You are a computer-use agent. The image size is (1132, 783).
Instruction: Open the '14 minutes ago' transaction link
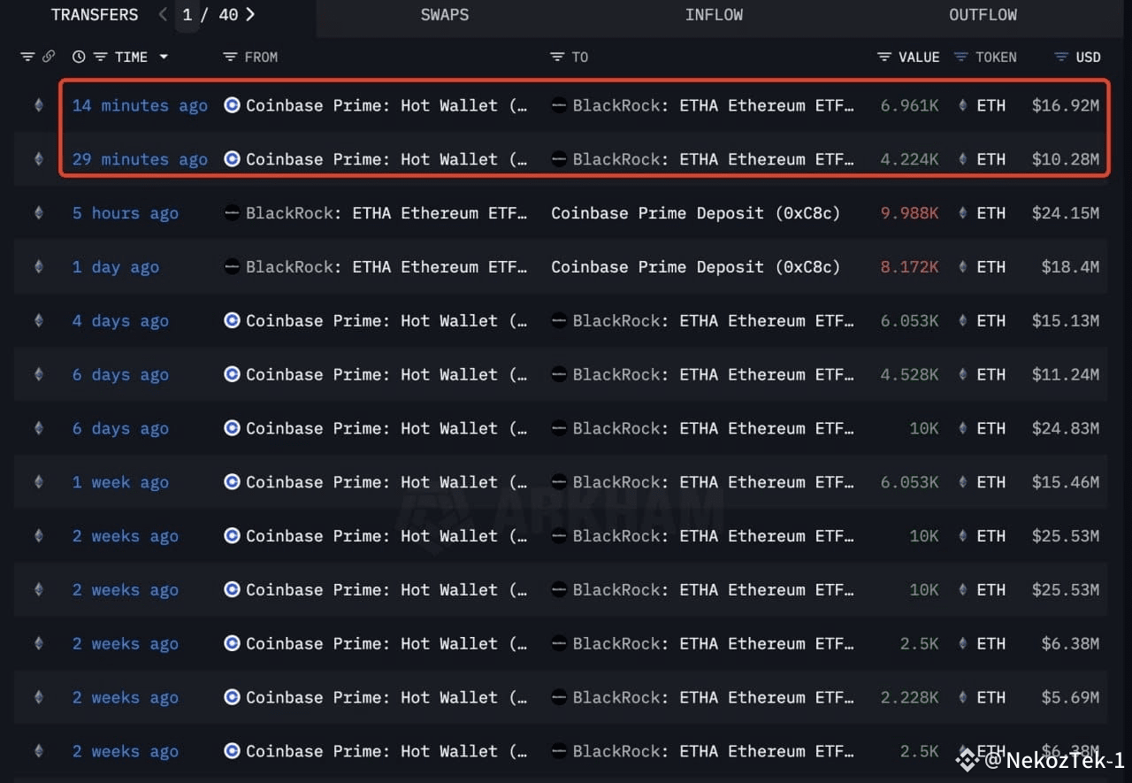(x=140, y=105)
